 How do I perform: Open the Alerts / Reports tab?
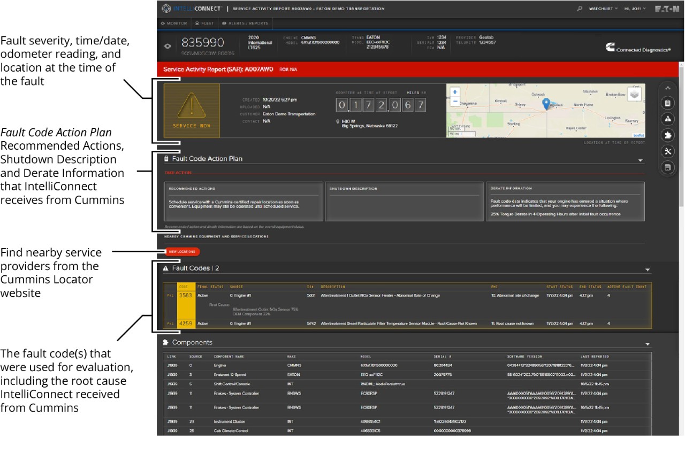click(245, 24)
